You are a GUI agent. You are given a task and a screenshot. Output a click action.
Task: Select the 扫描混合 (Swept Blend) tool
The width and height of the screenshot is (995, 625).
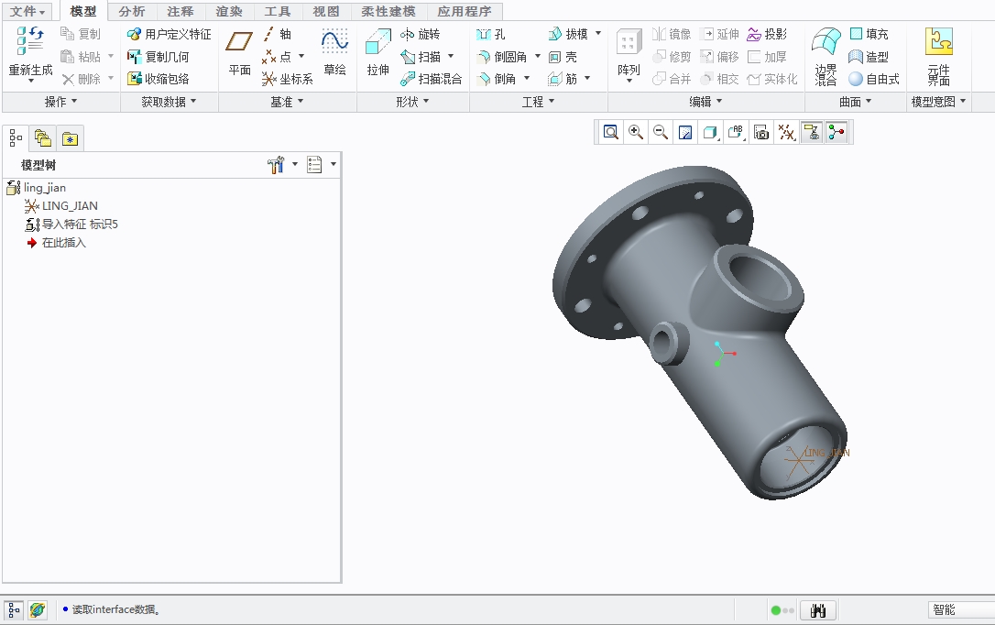point(431,79)
